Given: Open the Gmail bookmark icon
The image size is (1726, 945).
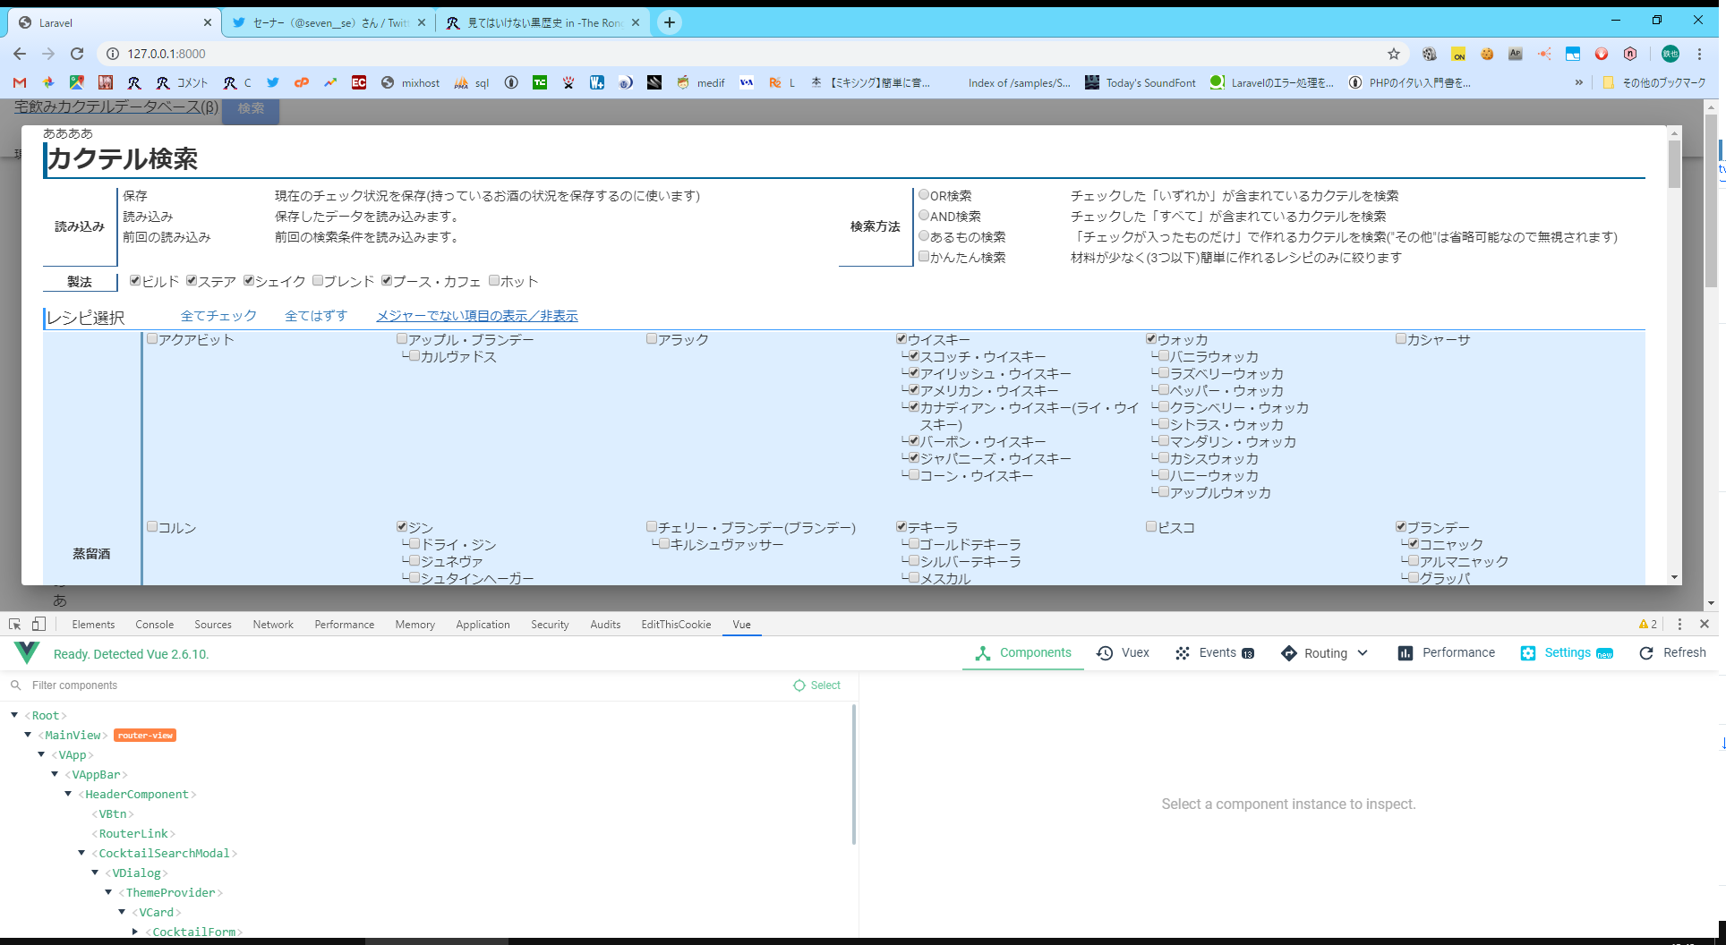Looking at the screenshot, I should (20, 82).
